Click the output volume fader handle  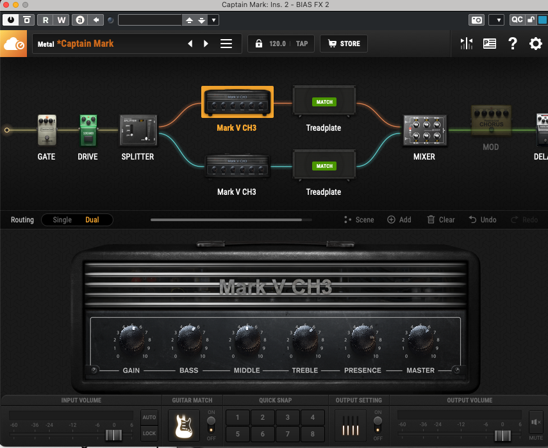502,436
